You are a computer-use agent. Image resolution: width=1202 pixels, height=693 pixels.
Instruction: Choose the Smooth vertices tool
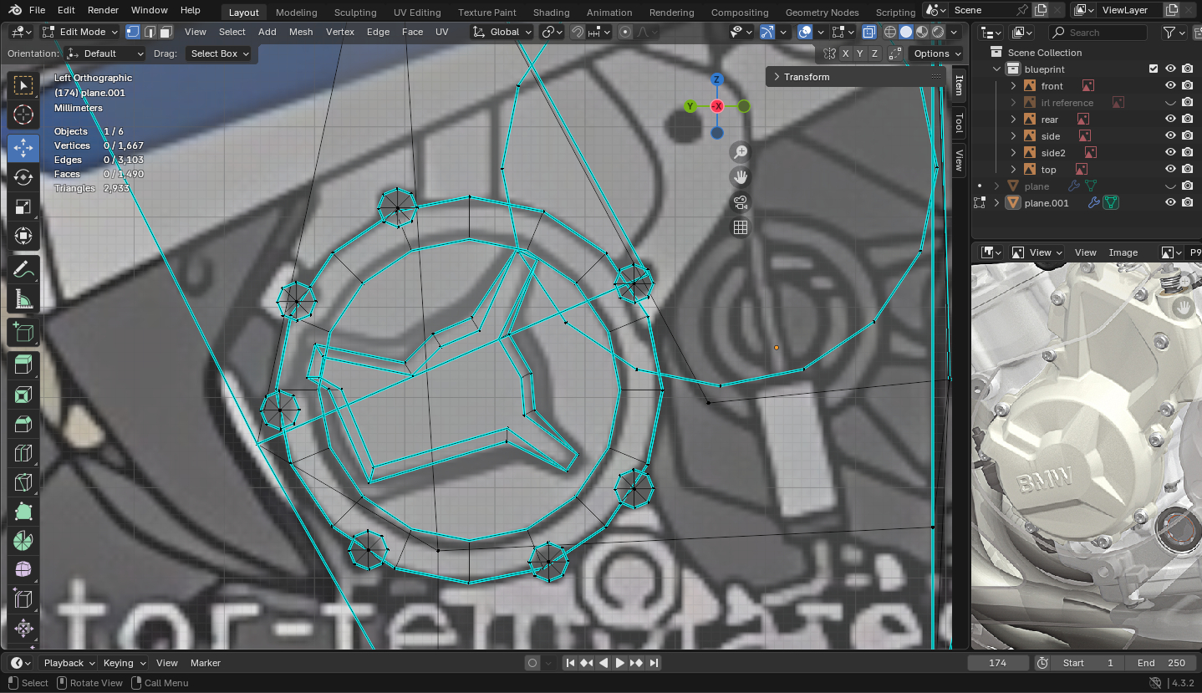(23, 570)
